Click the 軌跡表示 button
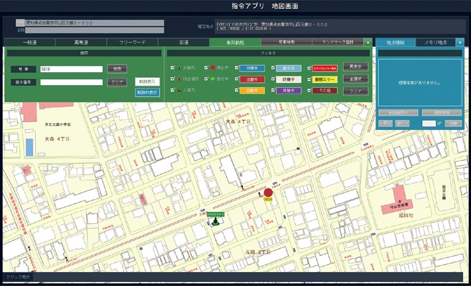Screen dimensions: 471x286 pyautogui.click(x=147, y=82)
